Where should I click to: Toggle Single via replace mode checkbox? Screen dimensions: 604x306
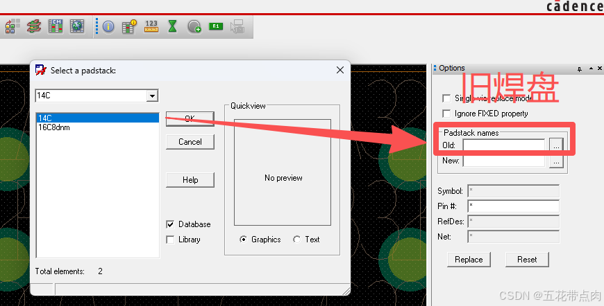coord(446,98)
